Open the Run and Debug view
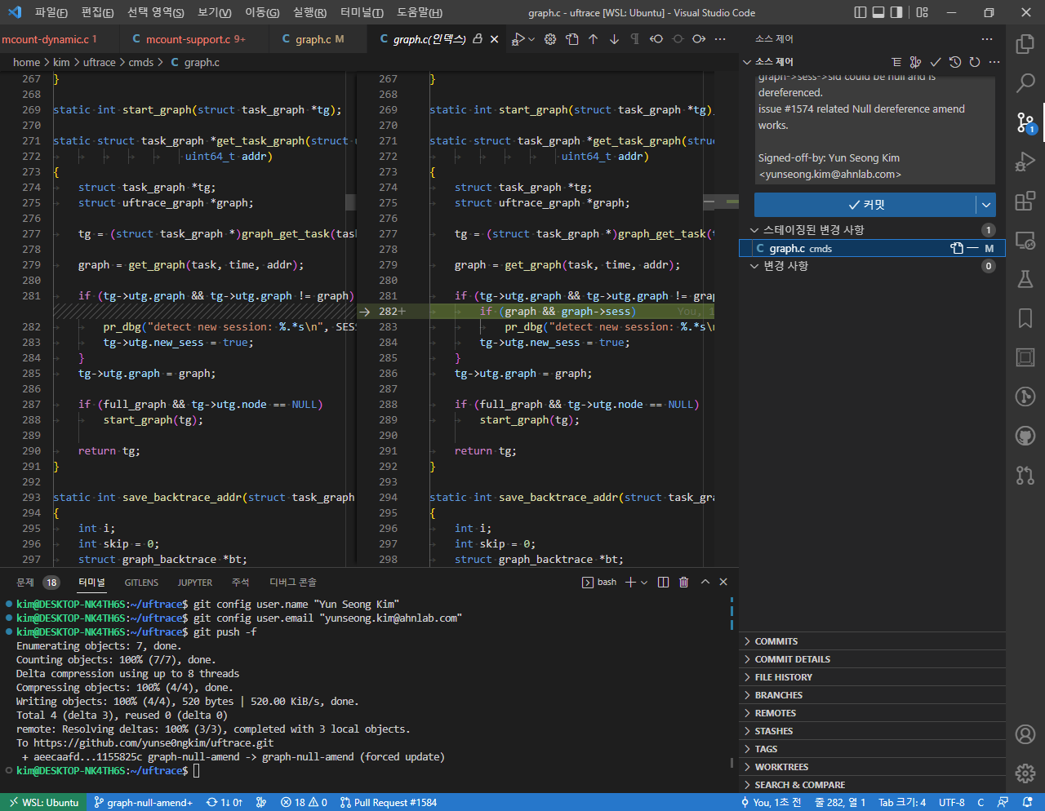The height and width of the screenshot is (811, 1045). tap(1025, 162)
